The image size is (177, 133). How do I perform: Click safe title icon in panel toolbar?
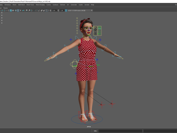click(x=4, y=11)
